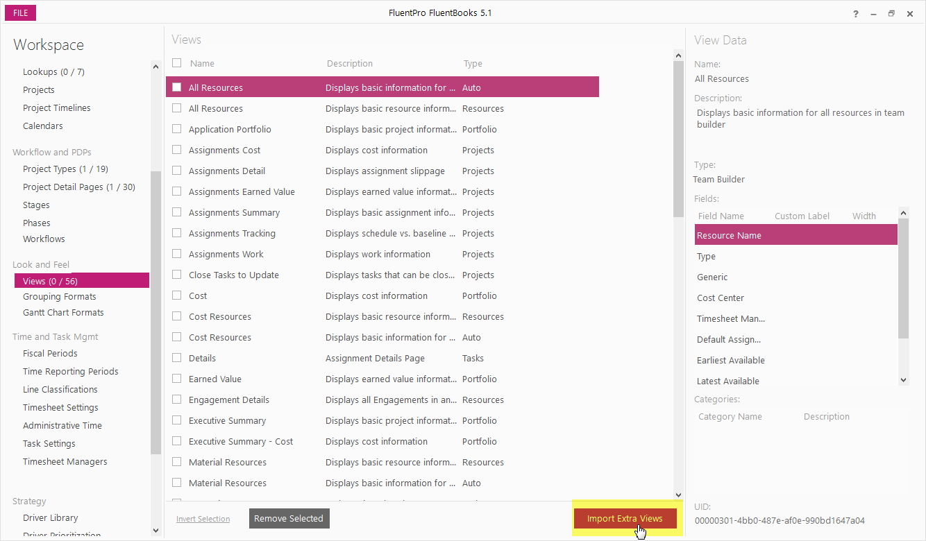This screenshot has height=541, width=926.
Task: Click the Fields list scrollbar thumb
Action: pyautogui.click(x=903, y=279)
